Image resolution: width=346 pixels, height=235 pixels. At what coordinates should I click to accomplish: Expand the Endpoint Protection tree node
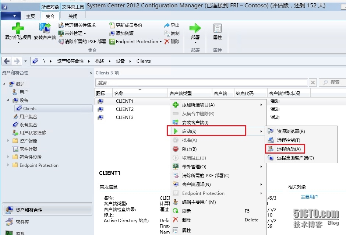[x=8, y=165]
